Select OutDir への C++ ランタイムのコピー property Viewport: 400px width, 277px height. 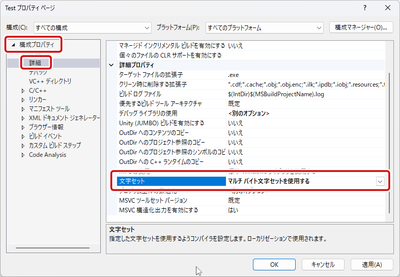(x=172, y=162)
